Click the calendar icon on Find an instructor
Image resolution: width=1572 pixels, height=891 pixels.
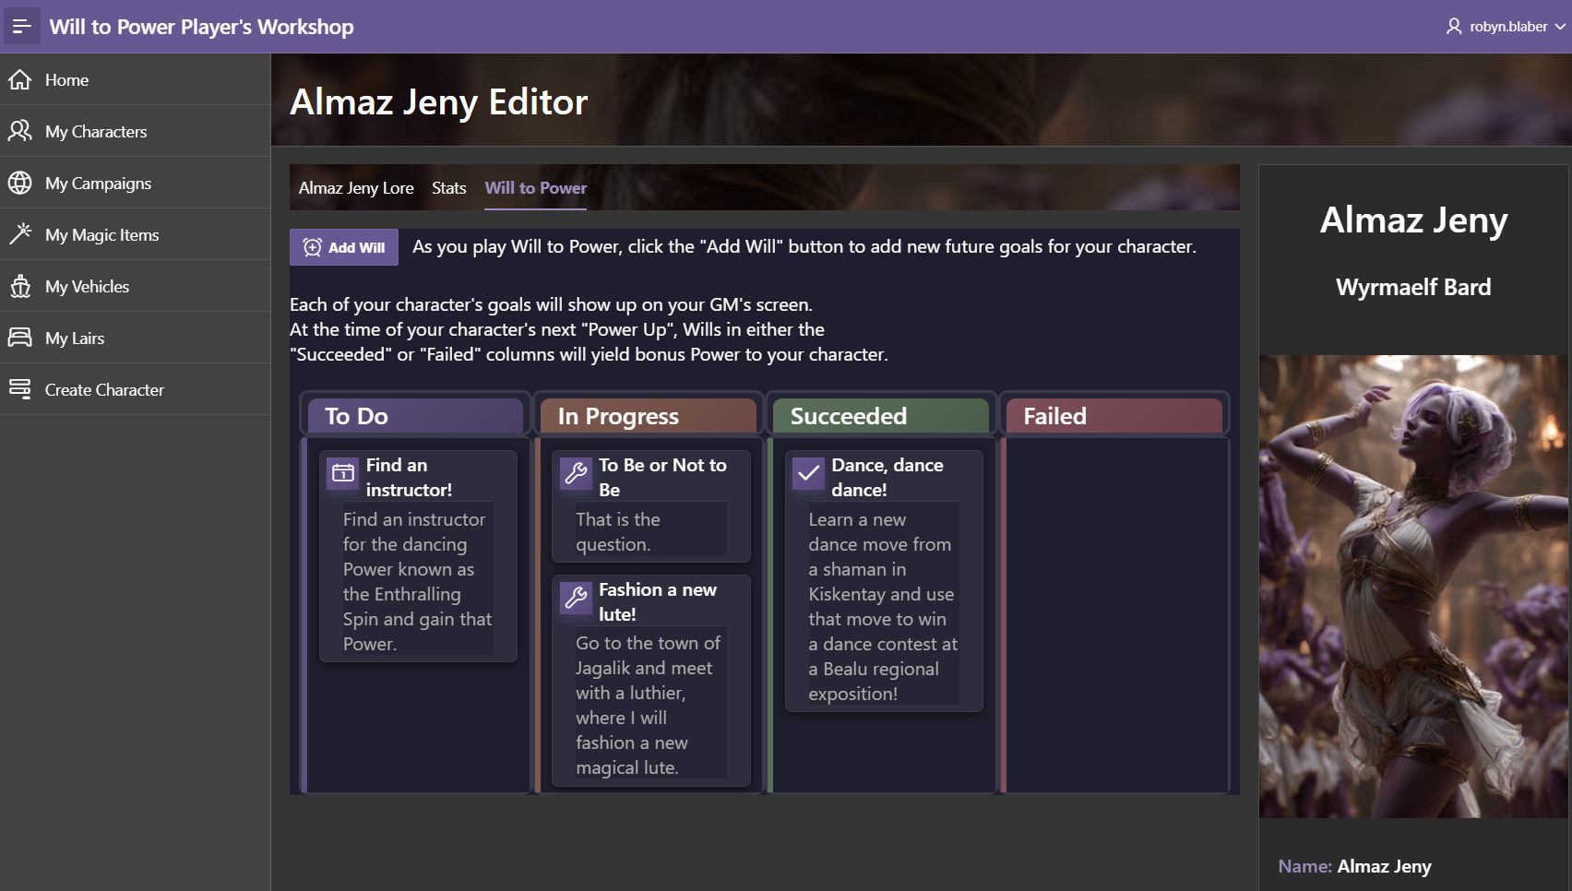tap(343, 473)
